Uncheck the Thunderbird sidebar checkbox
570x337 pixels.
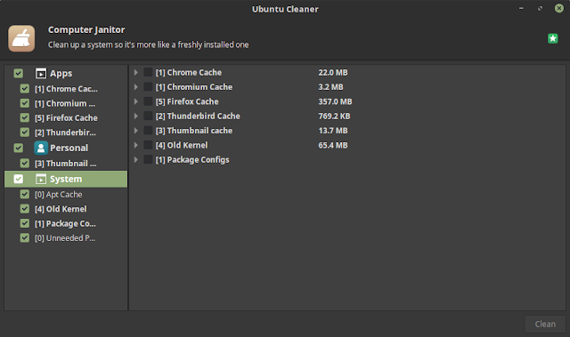tap(25, 132)
